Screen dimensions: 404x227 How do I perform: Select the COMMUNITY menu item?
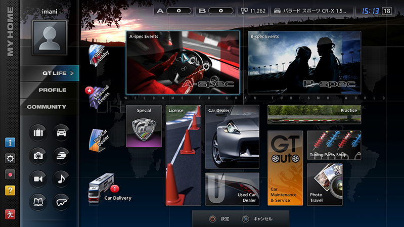(x=50, y=107)
